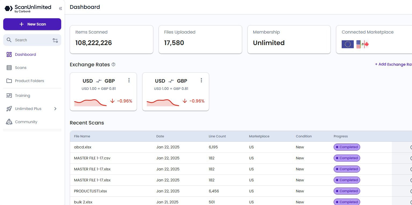Screen dimensions: 412x205
Task: Go to Dashboard in sidebar
Action: (x=25, y=54)
